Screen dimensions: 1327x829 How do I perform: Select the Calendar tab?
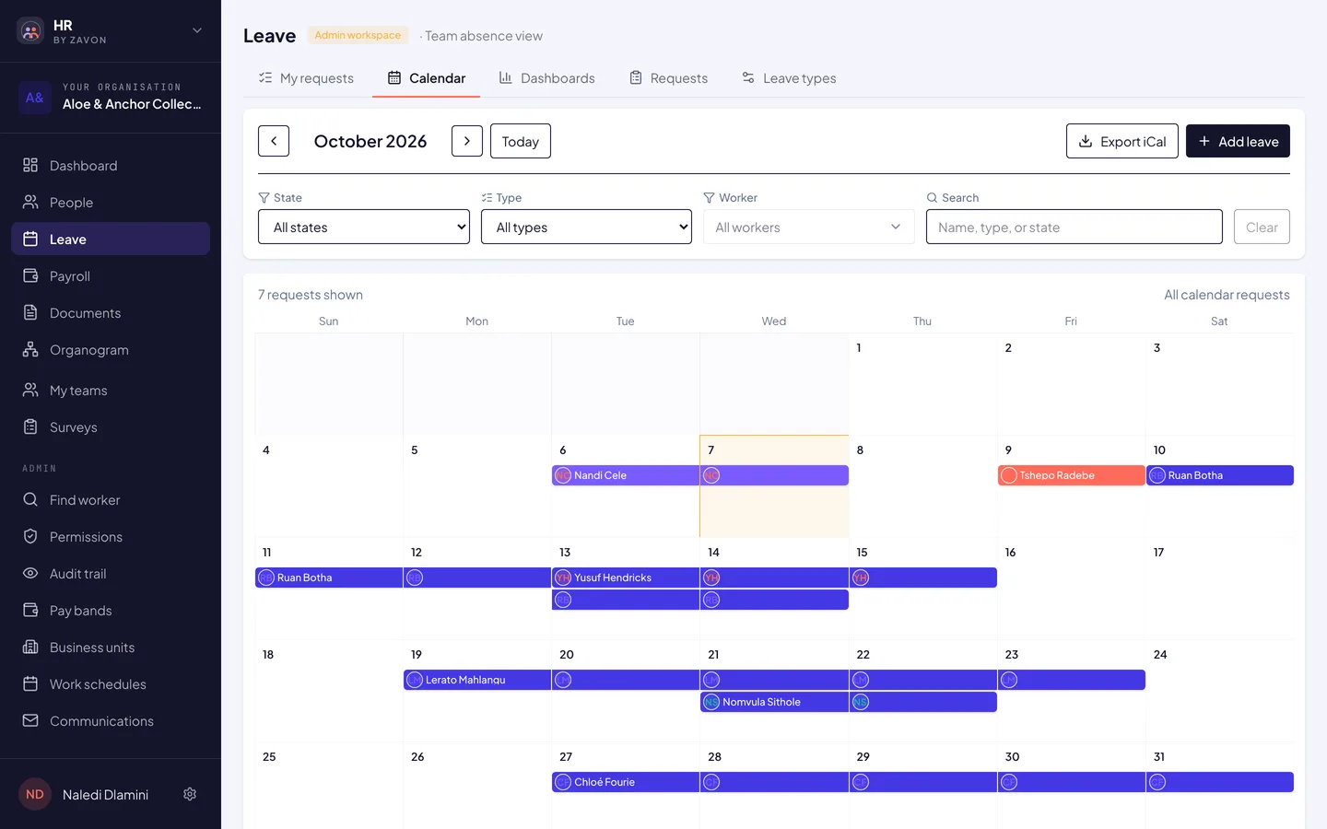click(x=427, y=78)
